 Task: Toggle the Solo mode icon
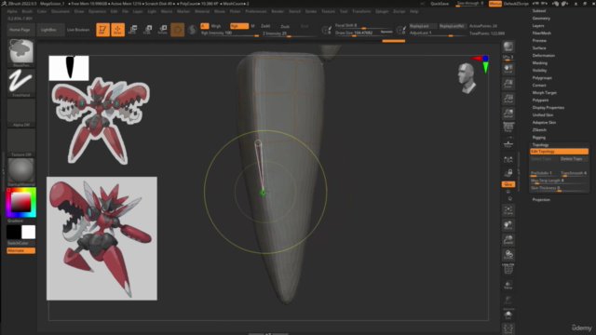point(508,315)
